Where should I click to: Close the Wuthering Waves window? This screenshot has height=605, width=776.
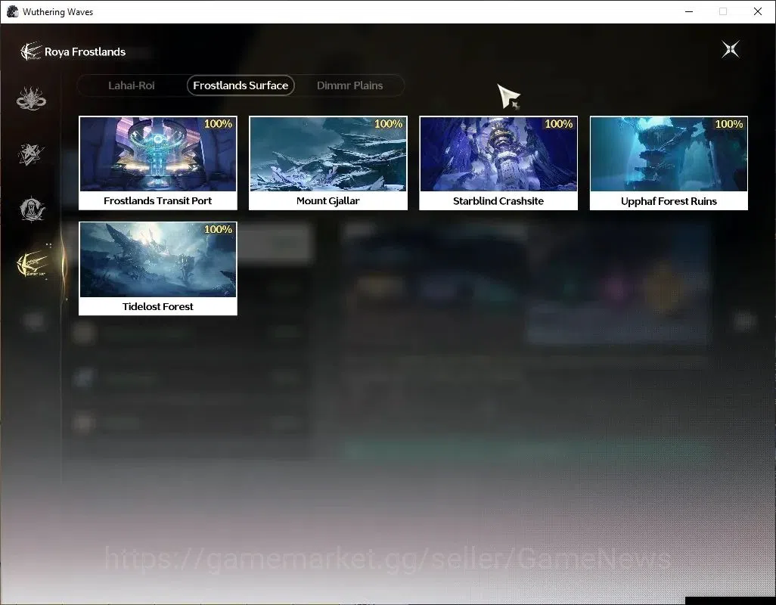758,11
